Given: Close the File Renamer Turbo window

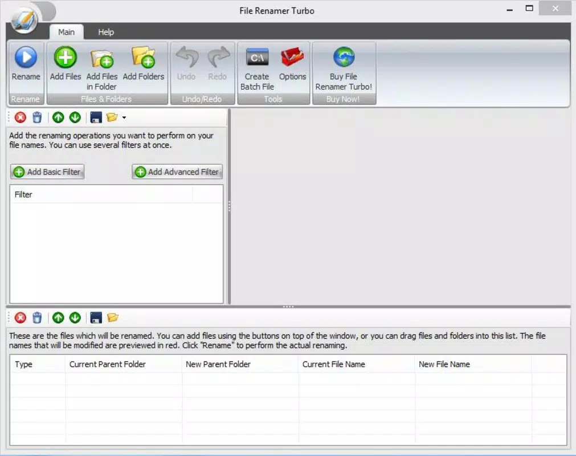Looking at the screenshot, I should click(555, 9).
